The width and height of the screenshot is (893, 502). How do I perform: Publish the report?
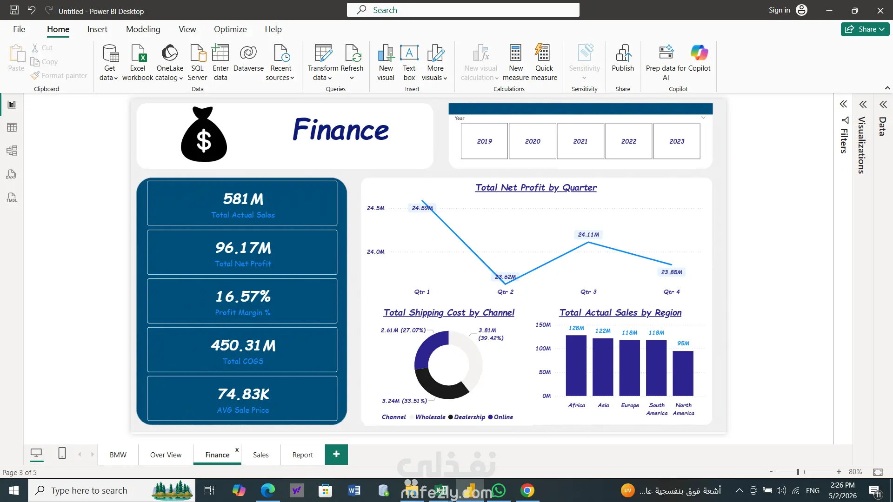(x=623, y=59)
